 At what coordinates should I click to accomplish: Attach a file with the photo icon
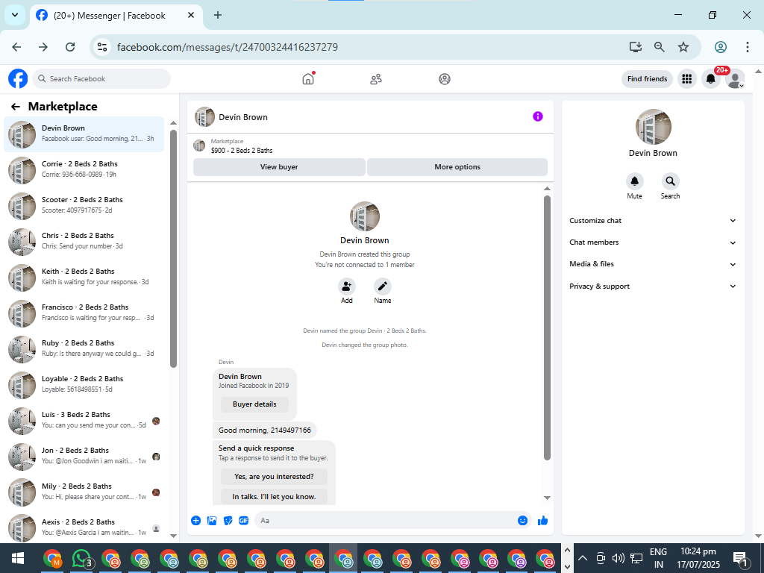(x=212, y=520)
